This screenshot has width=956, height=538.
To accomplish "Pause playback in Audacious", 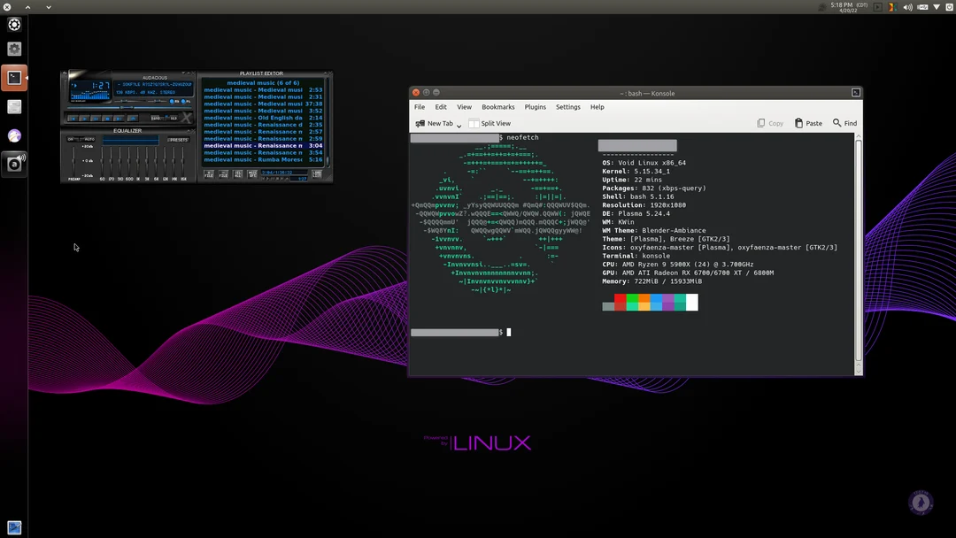I will [x=96, y=119].
